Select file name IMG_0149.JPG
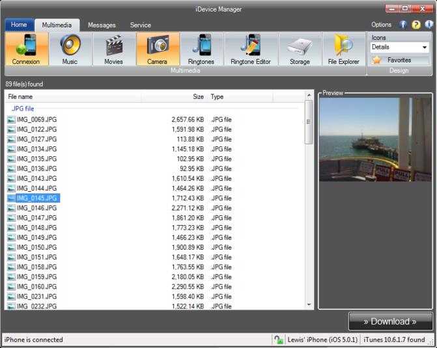This screenshot has height=348, width=437. click(36, 238)
